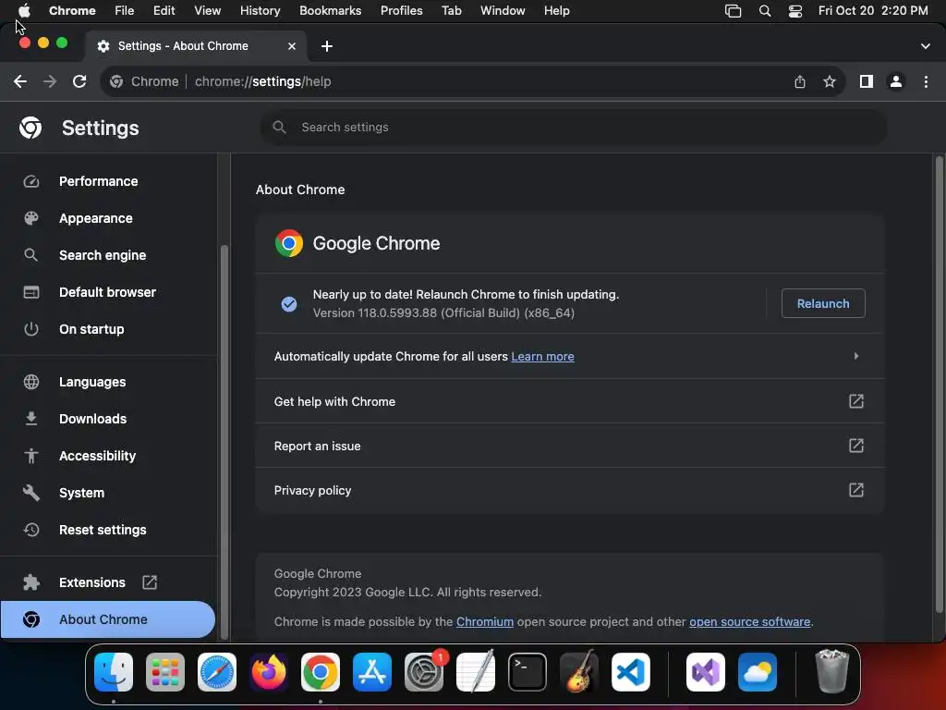This screenshot has width=946, height=710.
Task: Select the Settings - About Chrome tab
Action: point(196,46)
